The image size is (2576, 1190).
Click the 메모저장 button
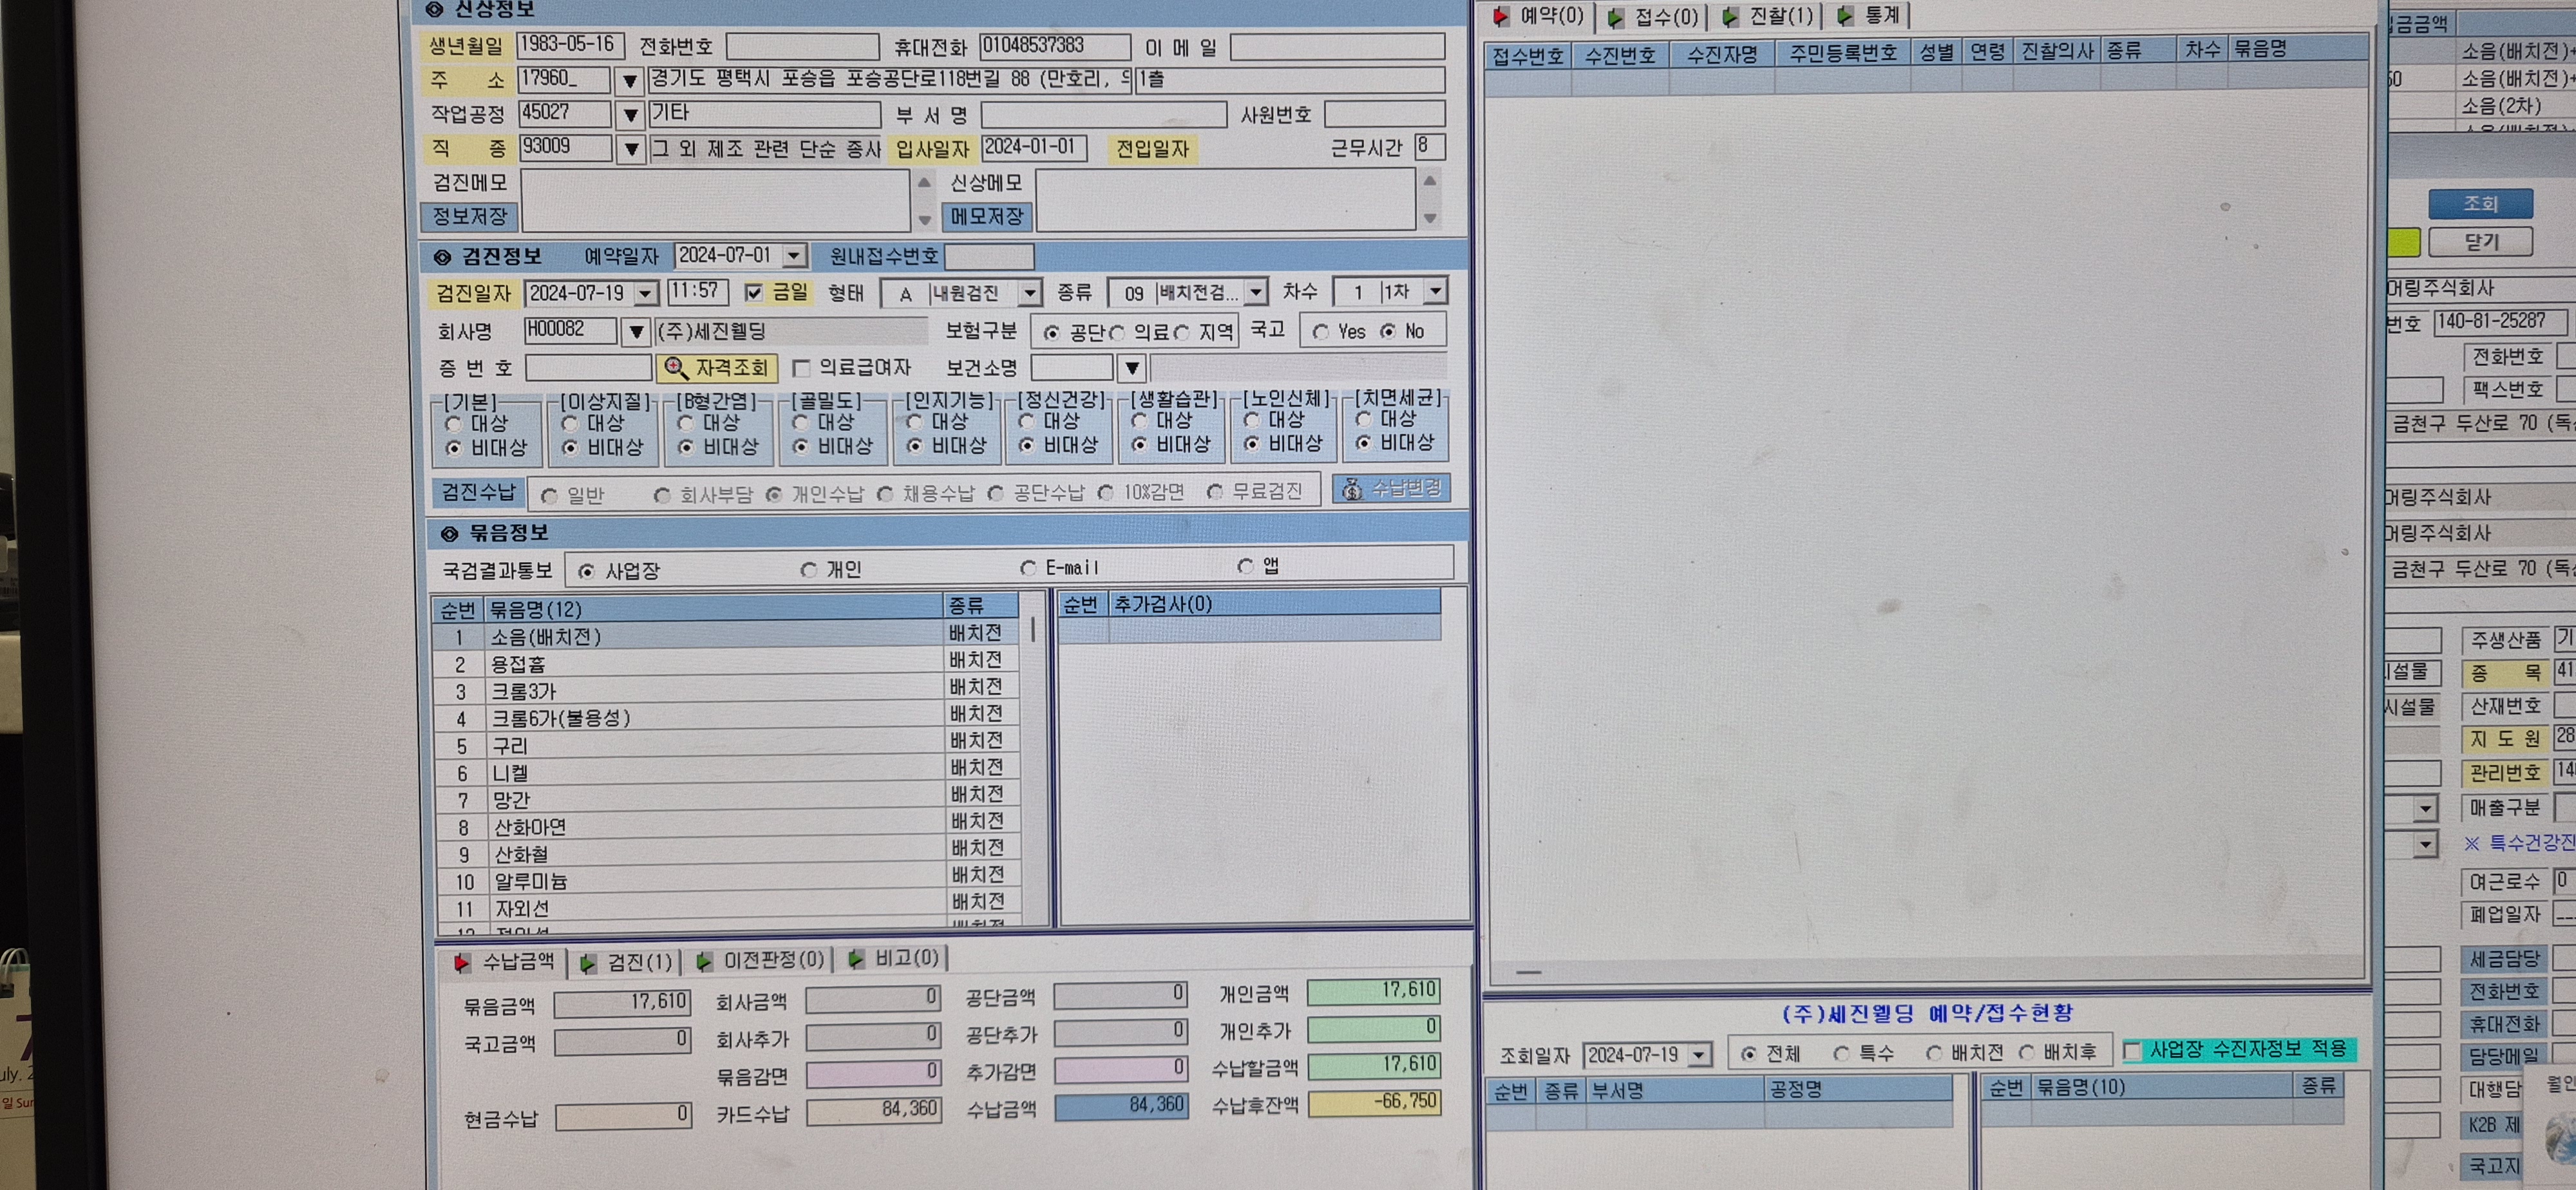[986, 216]
